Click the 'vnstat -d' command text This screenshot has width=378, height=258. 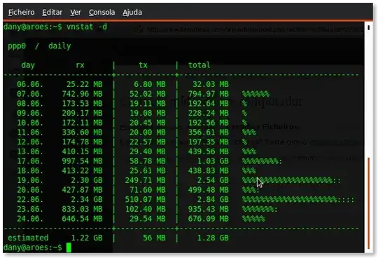tap(87, 27)
